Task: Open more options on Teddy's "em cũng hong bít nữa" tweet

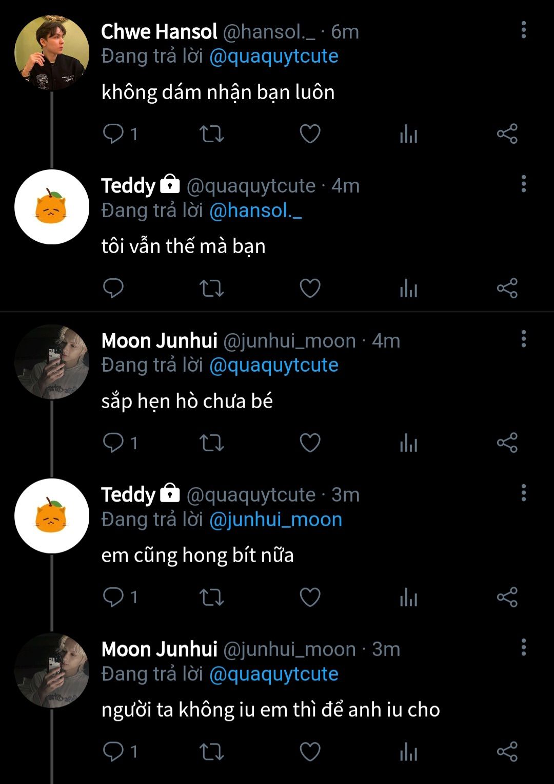Action: pos(523,493)
